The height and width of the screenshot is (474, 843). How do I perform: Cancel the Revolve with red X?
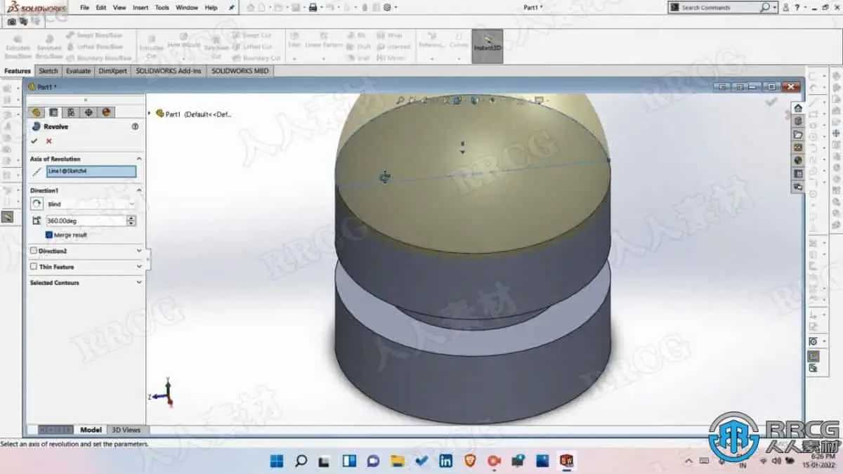click(x=48, y=141)
